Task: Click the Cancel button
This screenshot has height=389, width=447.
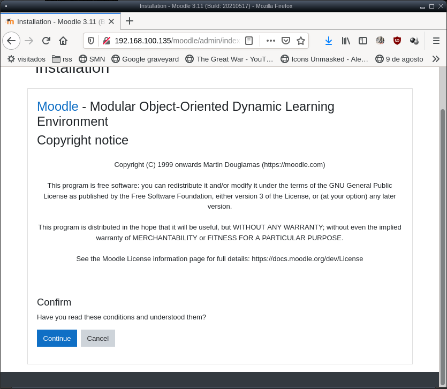Action: (x=98, y=338)
